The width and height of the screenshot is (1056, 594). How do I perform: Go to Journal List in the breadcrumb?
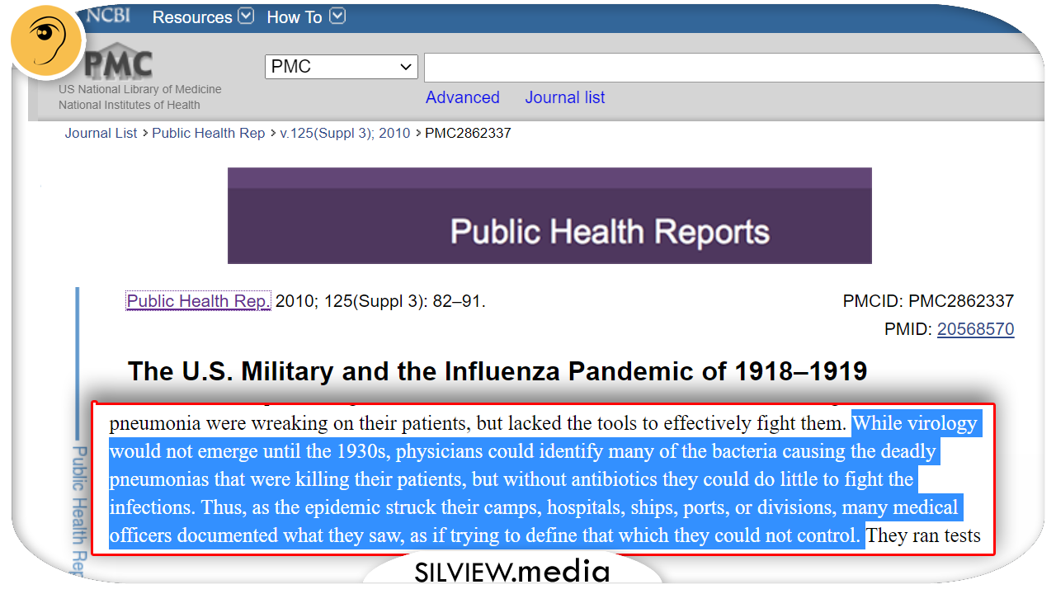(x=101, y=133)
